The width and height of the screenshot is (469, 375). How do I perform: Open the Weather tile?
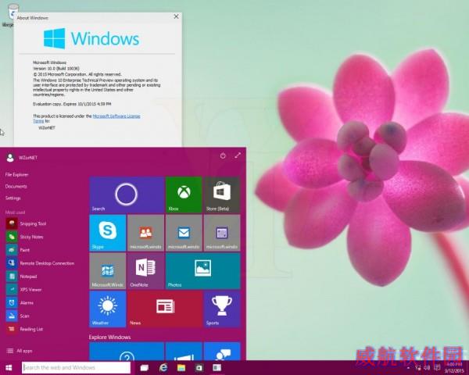coord(107,309)
